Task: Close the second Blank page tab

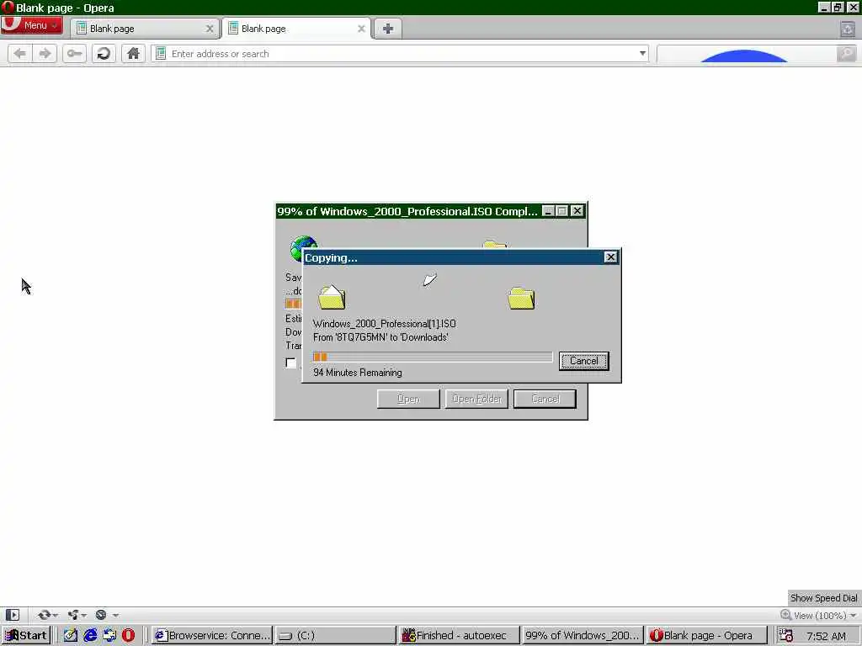Action: 361,29
